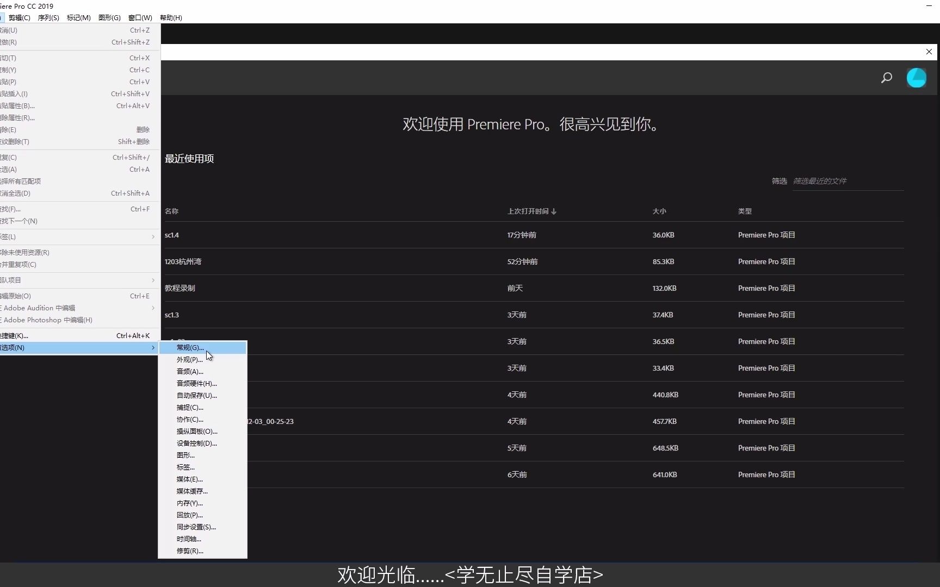The image size is (940, 587).
Task: Click the search magnifier icon
Action: tap(887, 78)
